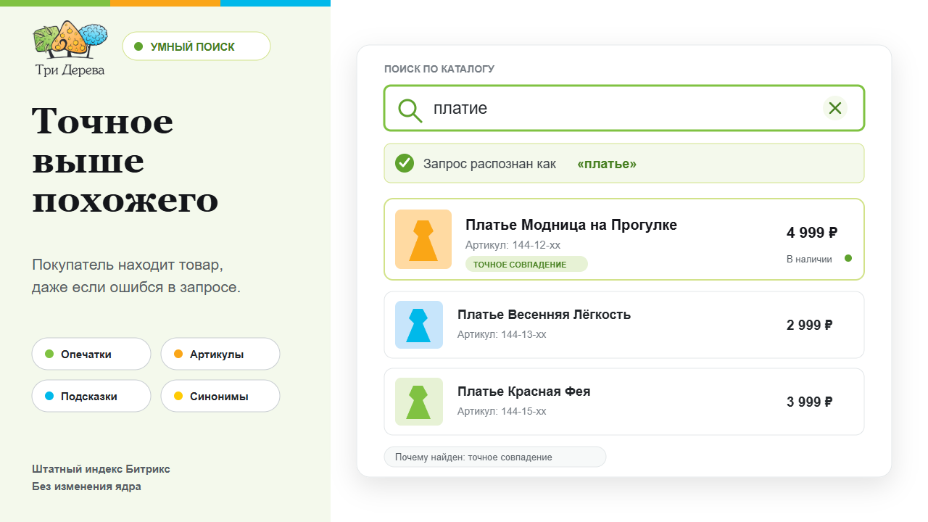928x522 pixels.
Task: Open the green dress thumbnail
Action: 419,402
